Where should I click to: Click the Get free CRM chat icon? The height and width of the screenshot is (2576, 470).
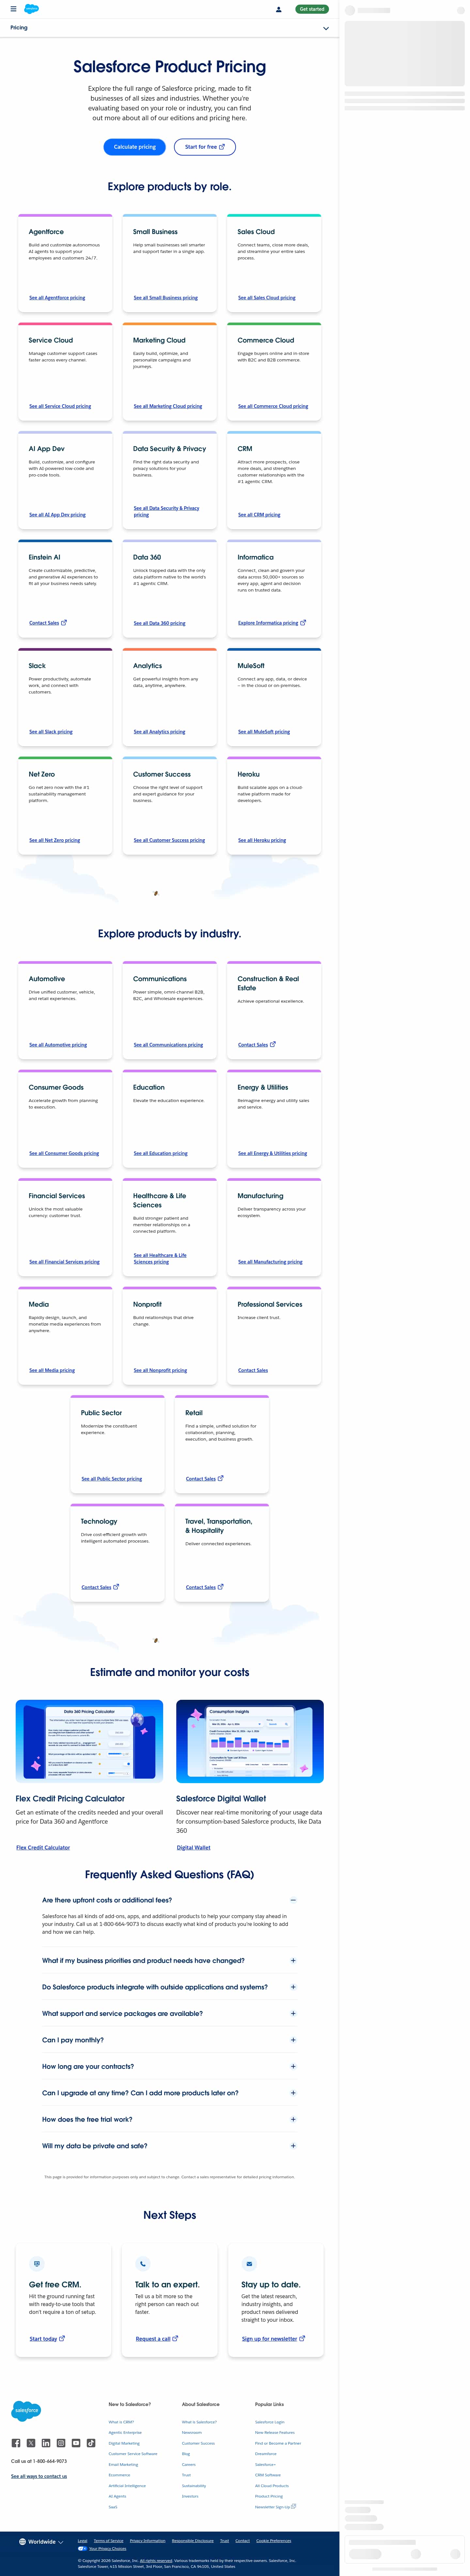[x=37, y=2264]
